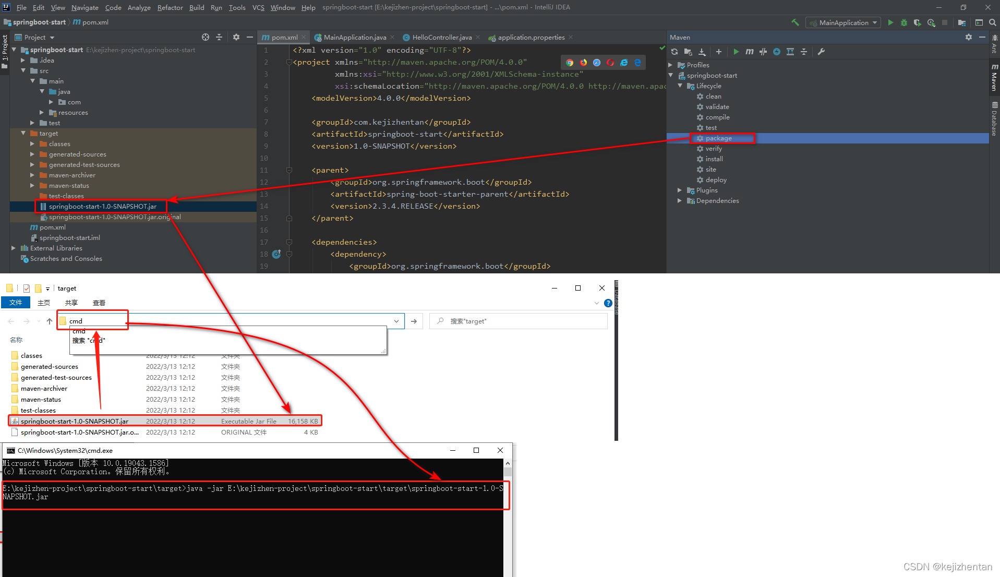The image size is (1000, 577).
Task: Select springboot-start-1.0-SNAPSHOT.jar in Explorer list
Action: coord(165,421)
